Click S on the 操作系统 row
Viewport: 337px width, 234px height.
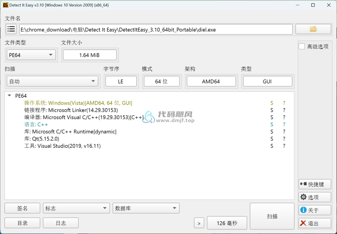pos(272,103)
